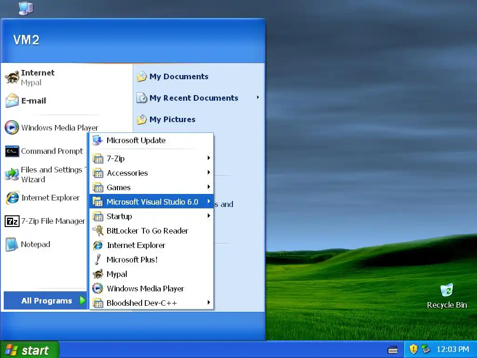Select Microsoft Visual Studio 6.0 entry
Screen dimensions: 477x358
[151, 201]
